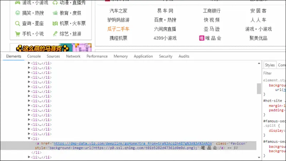Click the dmp-data.vip.com href link in DOM
Image resolution: width=286 pixels, height=161 pixels.
[133, 144]
